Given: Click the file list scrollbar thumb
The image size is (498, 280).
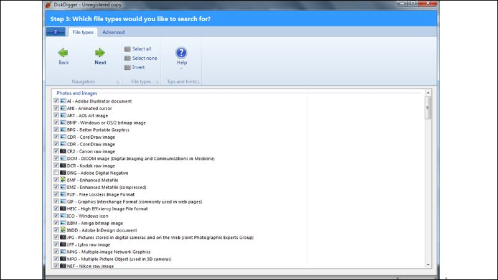Looking at the screenshot, I should coord(428,108).
